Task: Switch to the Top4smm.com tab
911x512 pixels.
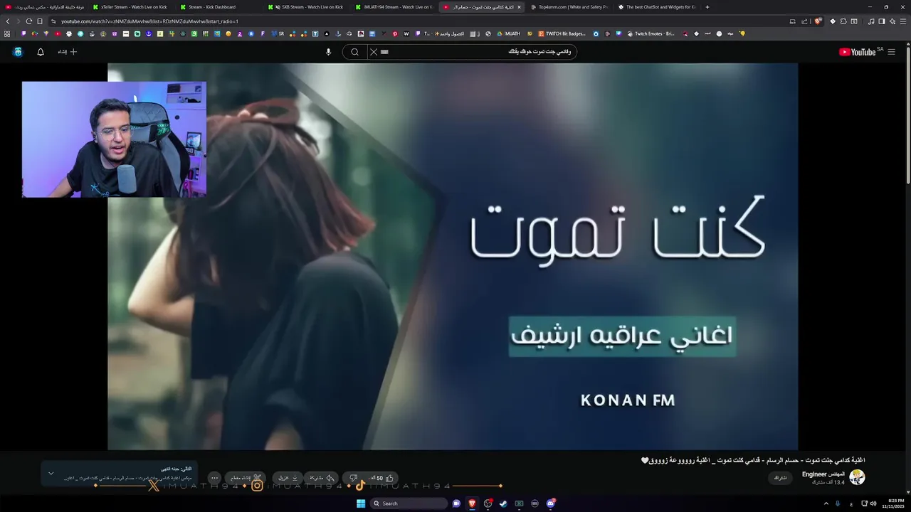Action: [x=568, y=7]
